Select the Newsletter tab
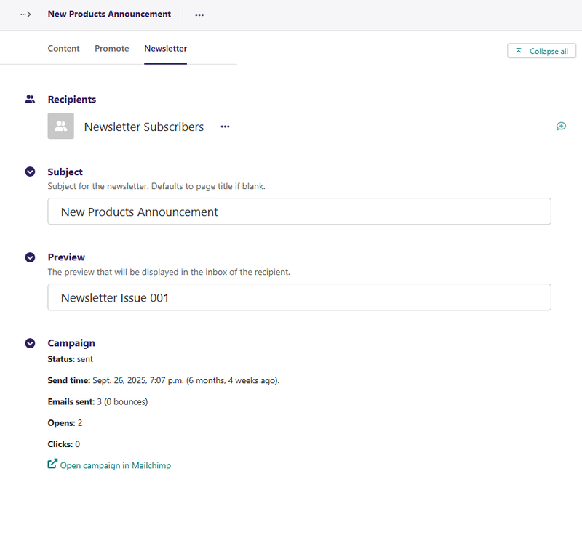The image size is (582, 538). [165, 49]
